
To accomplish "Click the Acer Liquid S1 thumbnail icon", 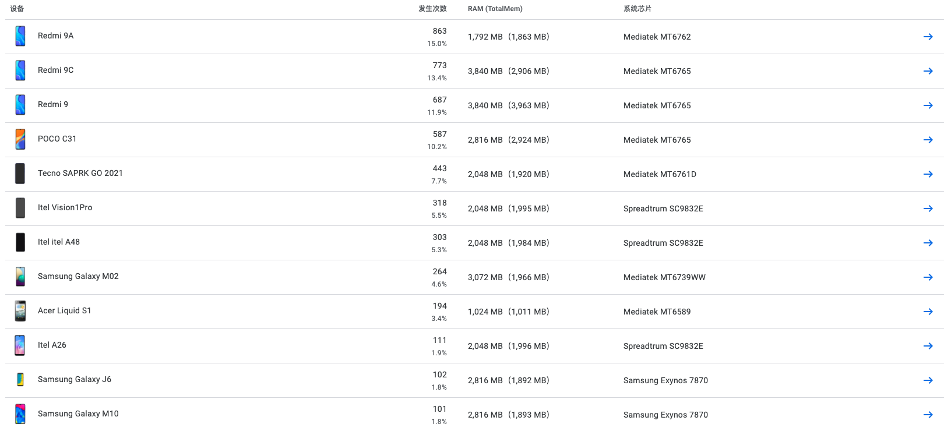I will (x=20, y=310).
